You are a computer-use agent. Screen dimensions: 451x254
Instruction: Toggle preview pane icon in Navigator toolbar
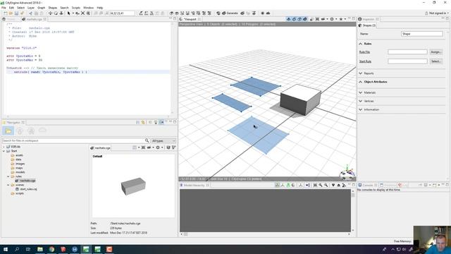point(161,122)
